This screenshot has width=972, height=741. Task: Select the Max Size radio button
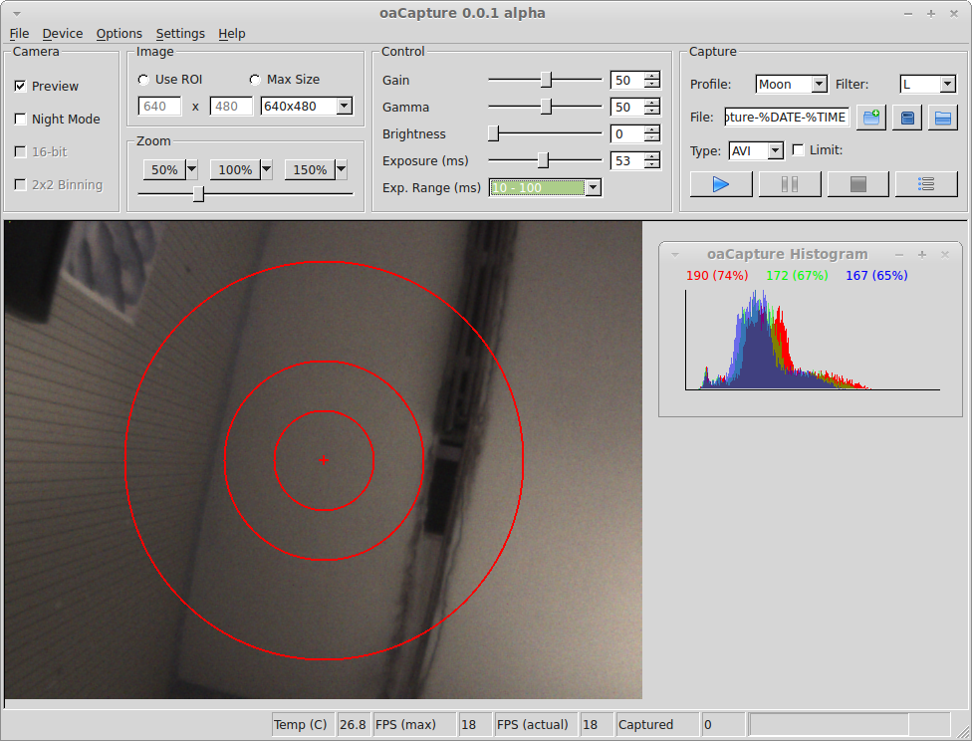click(255, 80)
